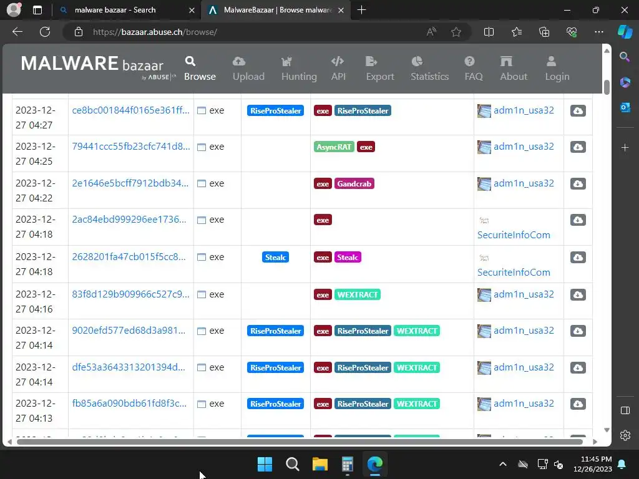Click the Gandcrab tag
This screenshot has width=639, height=479.
(354, 184)
